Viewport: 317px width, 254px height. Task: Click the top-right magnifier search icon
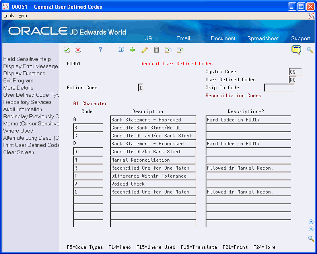coord(310,50)
